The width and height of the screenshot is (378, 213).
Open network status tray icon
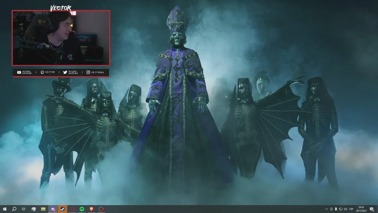click(341, 209)
